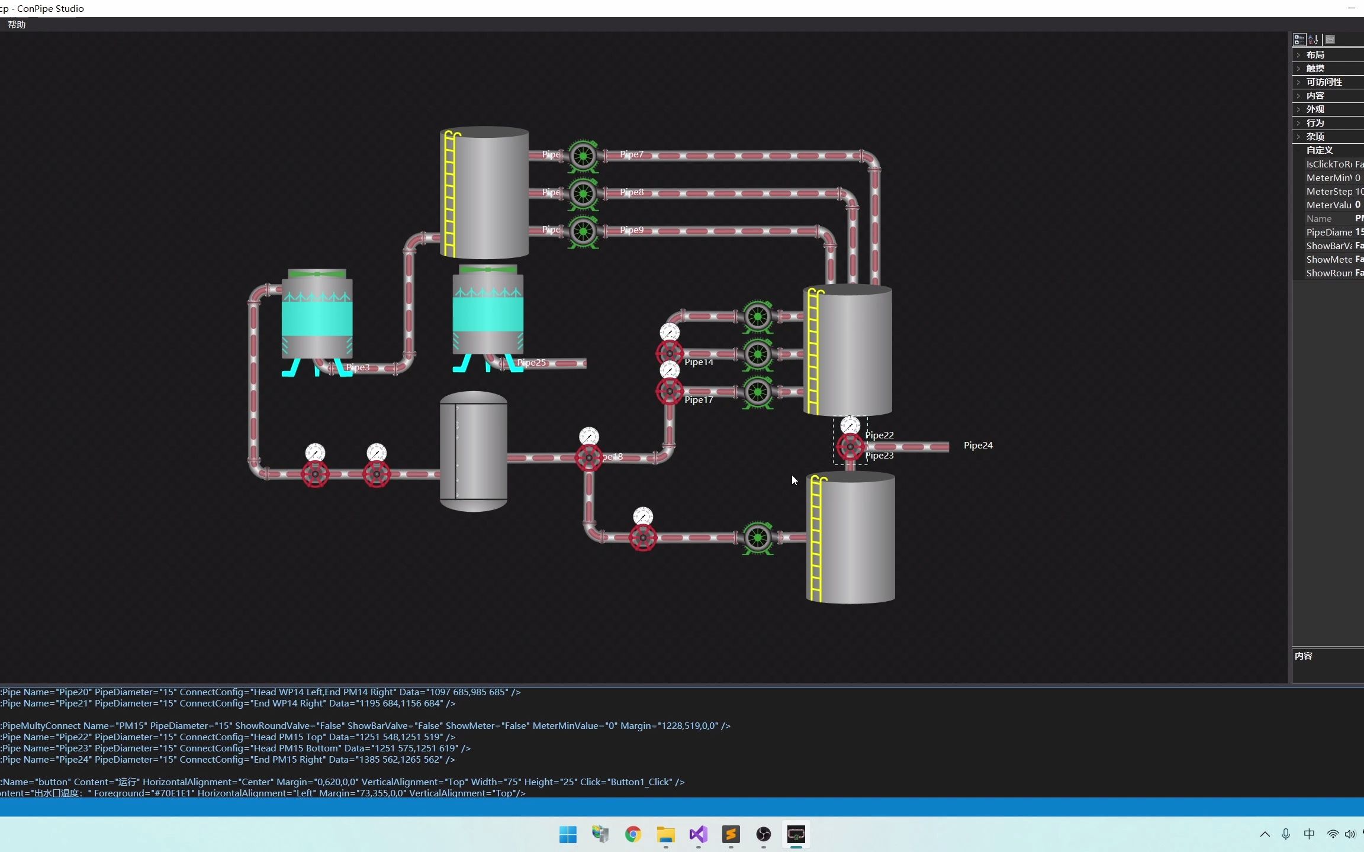This screenshot has width=1364, height=852.
Task: Click the XAML line for Pipe24
Action: [x=228, y=760]
